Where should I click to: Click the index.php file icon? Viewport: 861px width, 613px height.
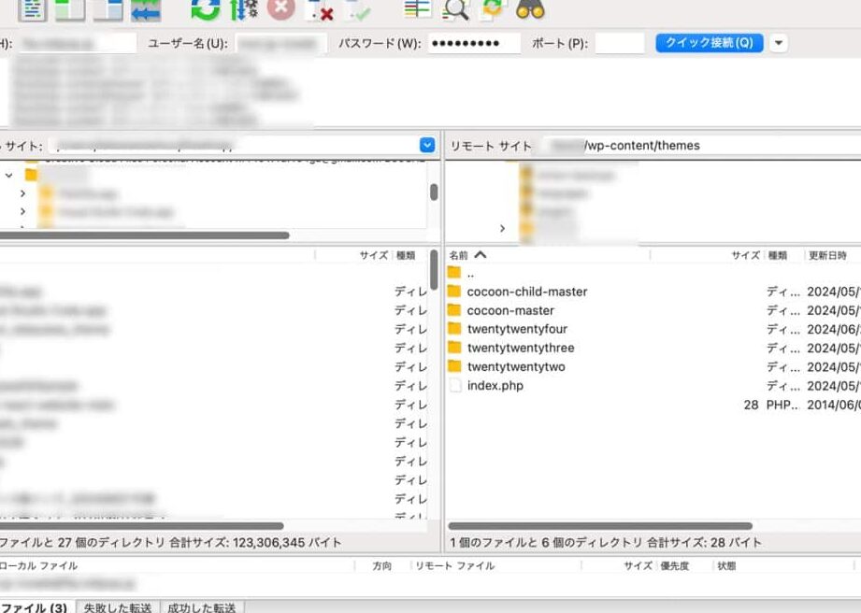tap(454, 385)
